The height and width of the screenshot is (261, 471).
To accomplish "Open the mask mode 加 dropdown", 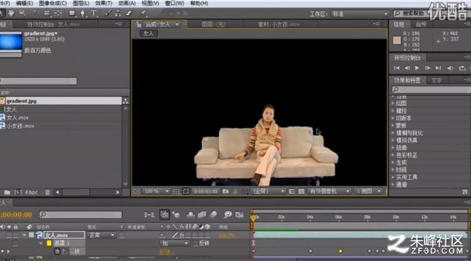I will pyautogui.click(x=174, y=243).
